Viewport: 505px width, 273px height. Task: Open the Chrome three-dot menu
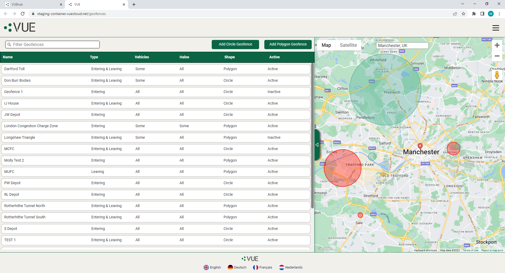[499, 14]
